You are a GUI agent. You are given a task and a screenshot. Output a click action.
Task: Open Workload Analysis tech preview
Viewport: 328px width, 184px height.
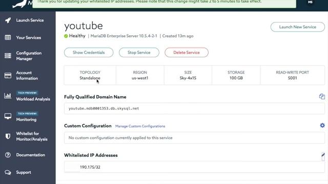[x=33, y=99]
